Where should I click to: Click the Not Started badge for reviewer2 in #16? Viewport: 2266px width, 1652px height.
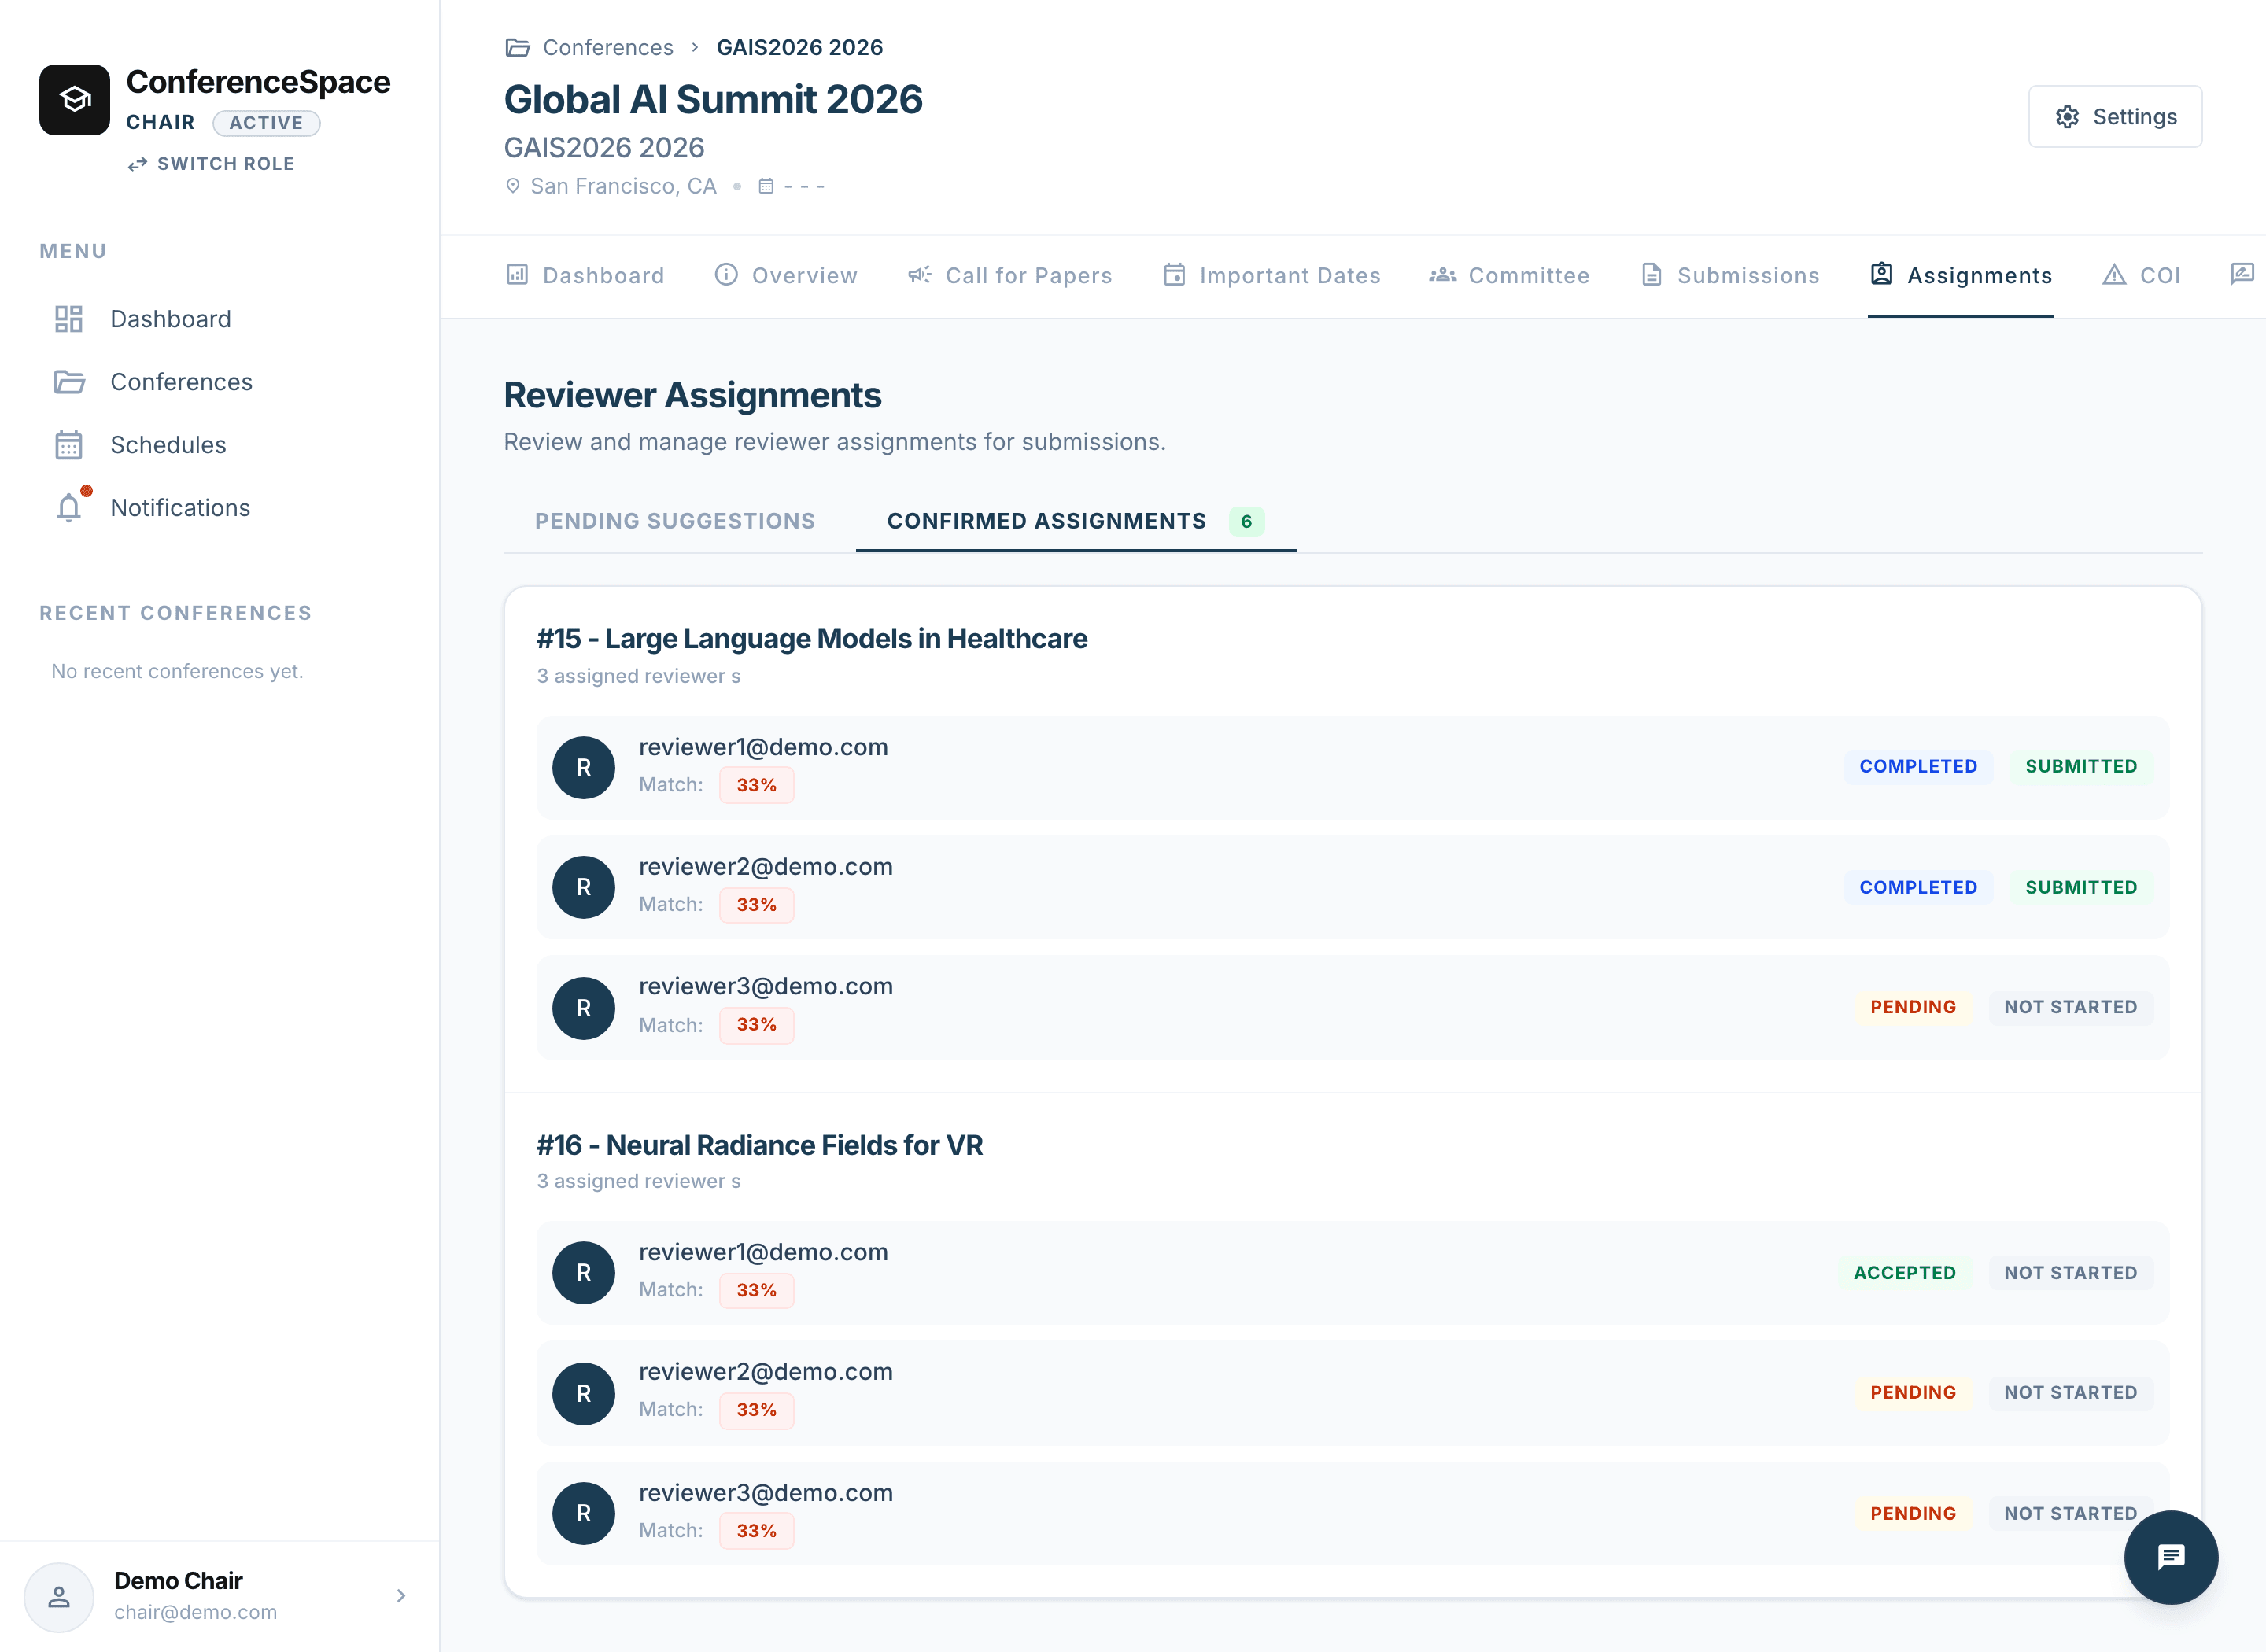click(x=2070, y=1392)
